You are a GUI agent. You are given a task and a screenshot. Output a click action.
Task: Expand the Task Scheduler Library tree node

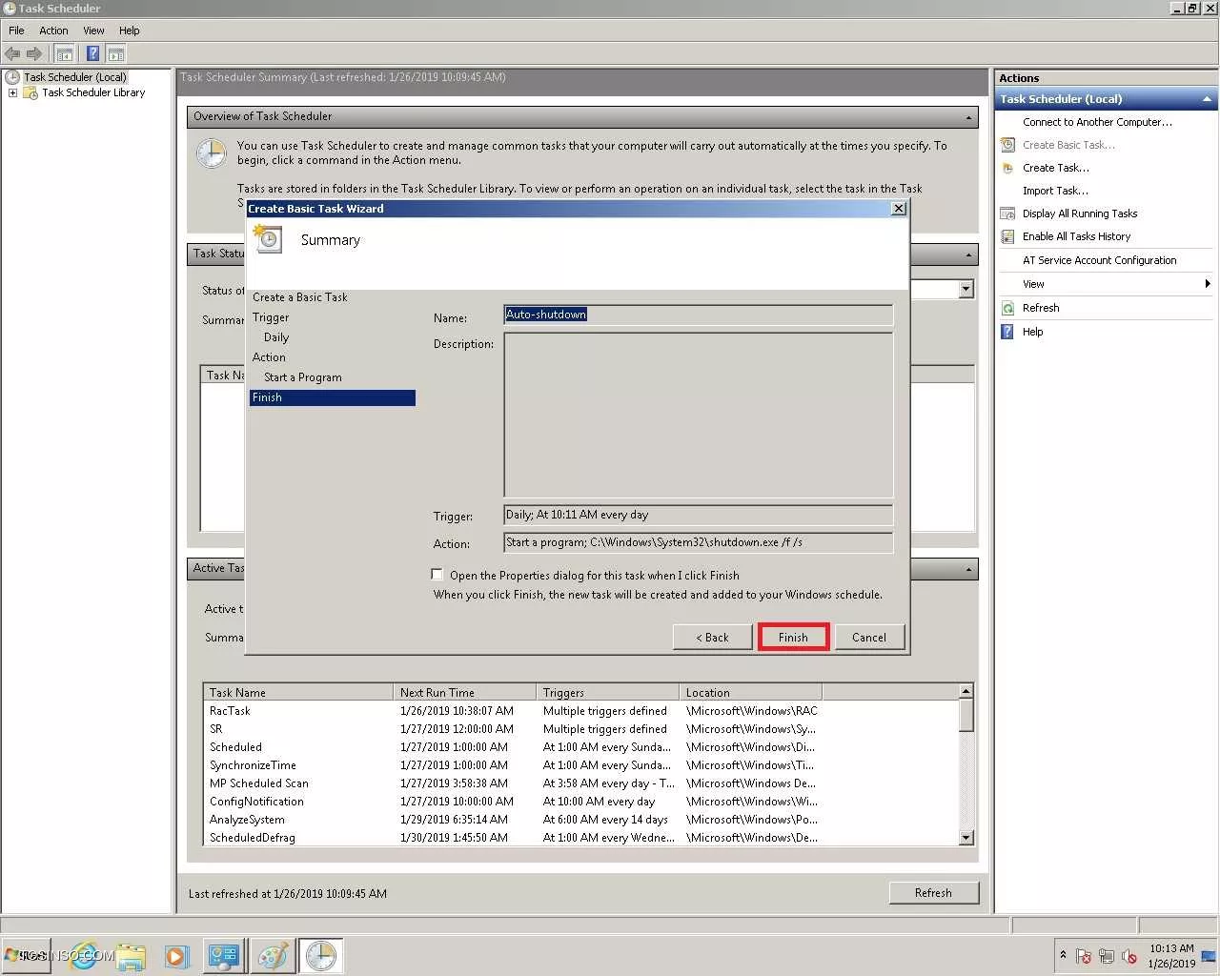pyautogui.click(x=12, y=93)
